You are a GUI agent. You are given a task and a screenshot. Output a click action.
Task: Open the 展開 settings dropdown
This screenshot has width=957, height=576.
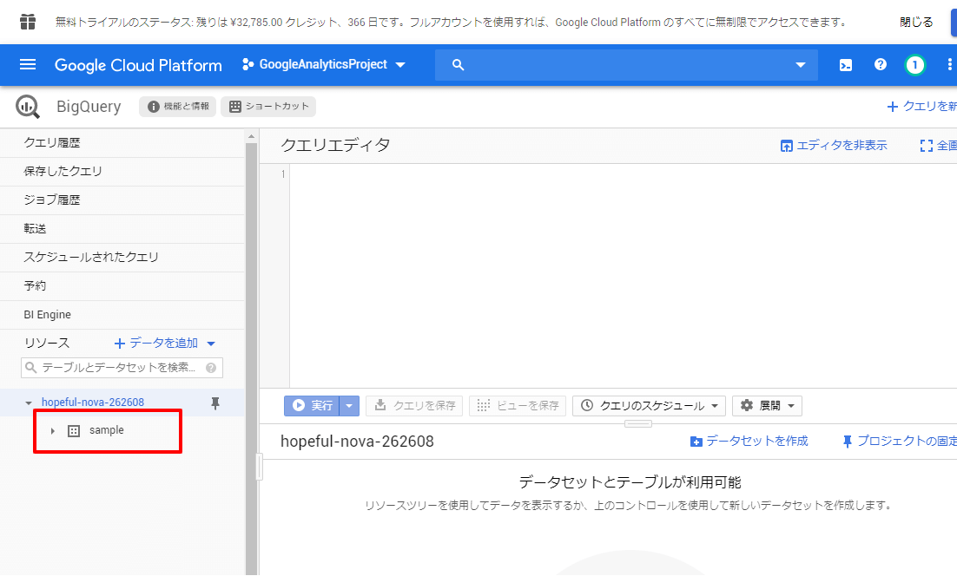tap(767, 406)
